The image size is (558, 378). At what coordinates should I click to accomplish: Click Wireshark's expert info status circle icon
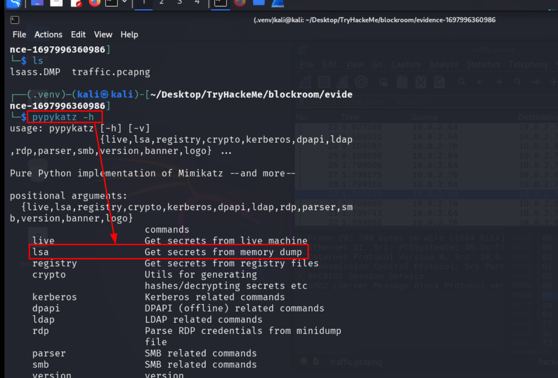pyautogui.click(x=304, y=361)
